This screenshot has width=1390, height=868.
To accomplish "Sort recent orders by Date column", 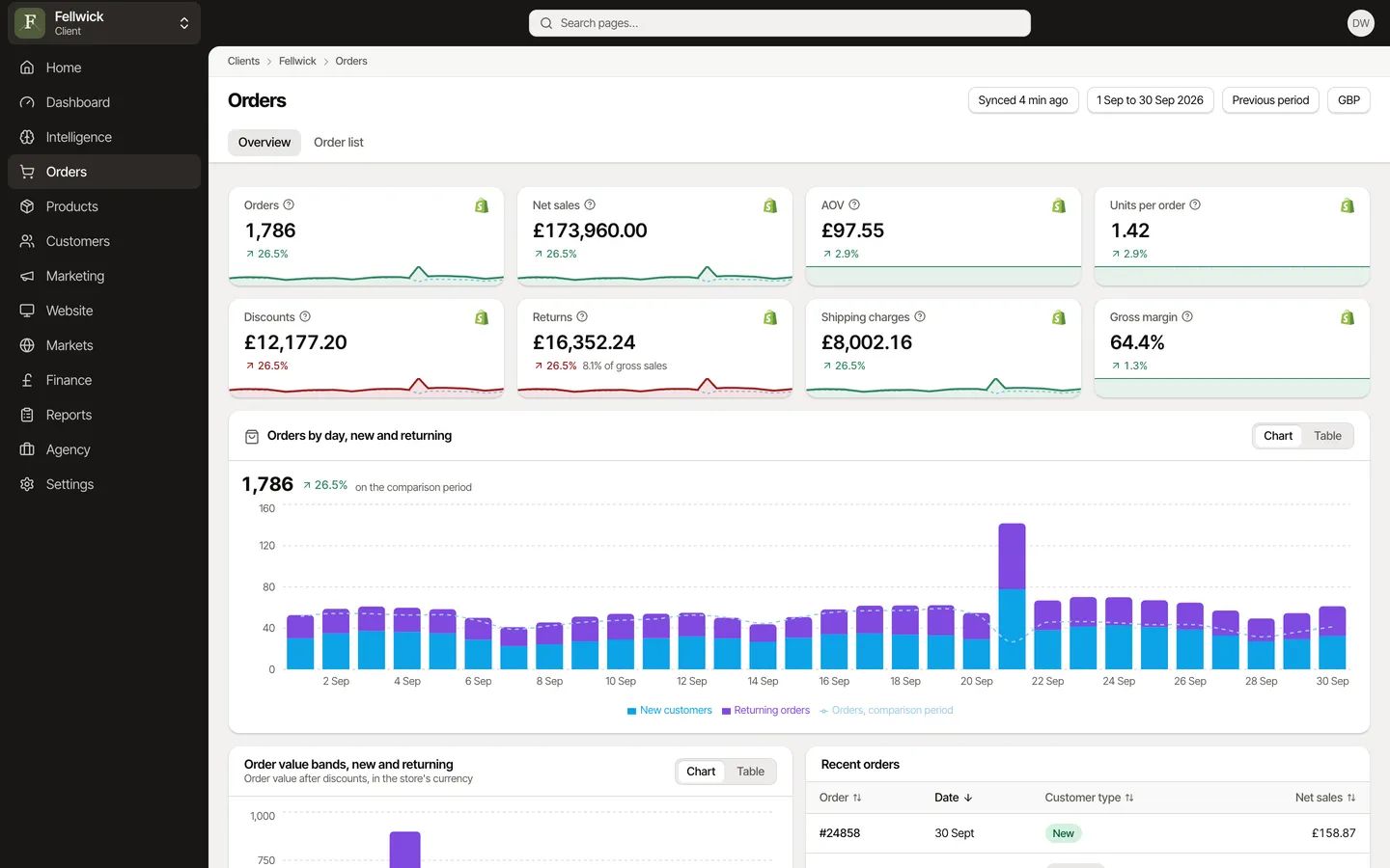I will [x=954, y=798].
